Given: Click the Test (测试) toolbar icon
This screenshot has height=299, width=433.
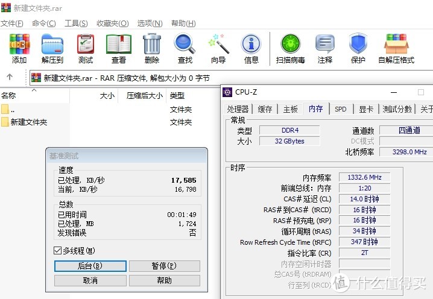Looking at the screenshot, I should point(86,44).
